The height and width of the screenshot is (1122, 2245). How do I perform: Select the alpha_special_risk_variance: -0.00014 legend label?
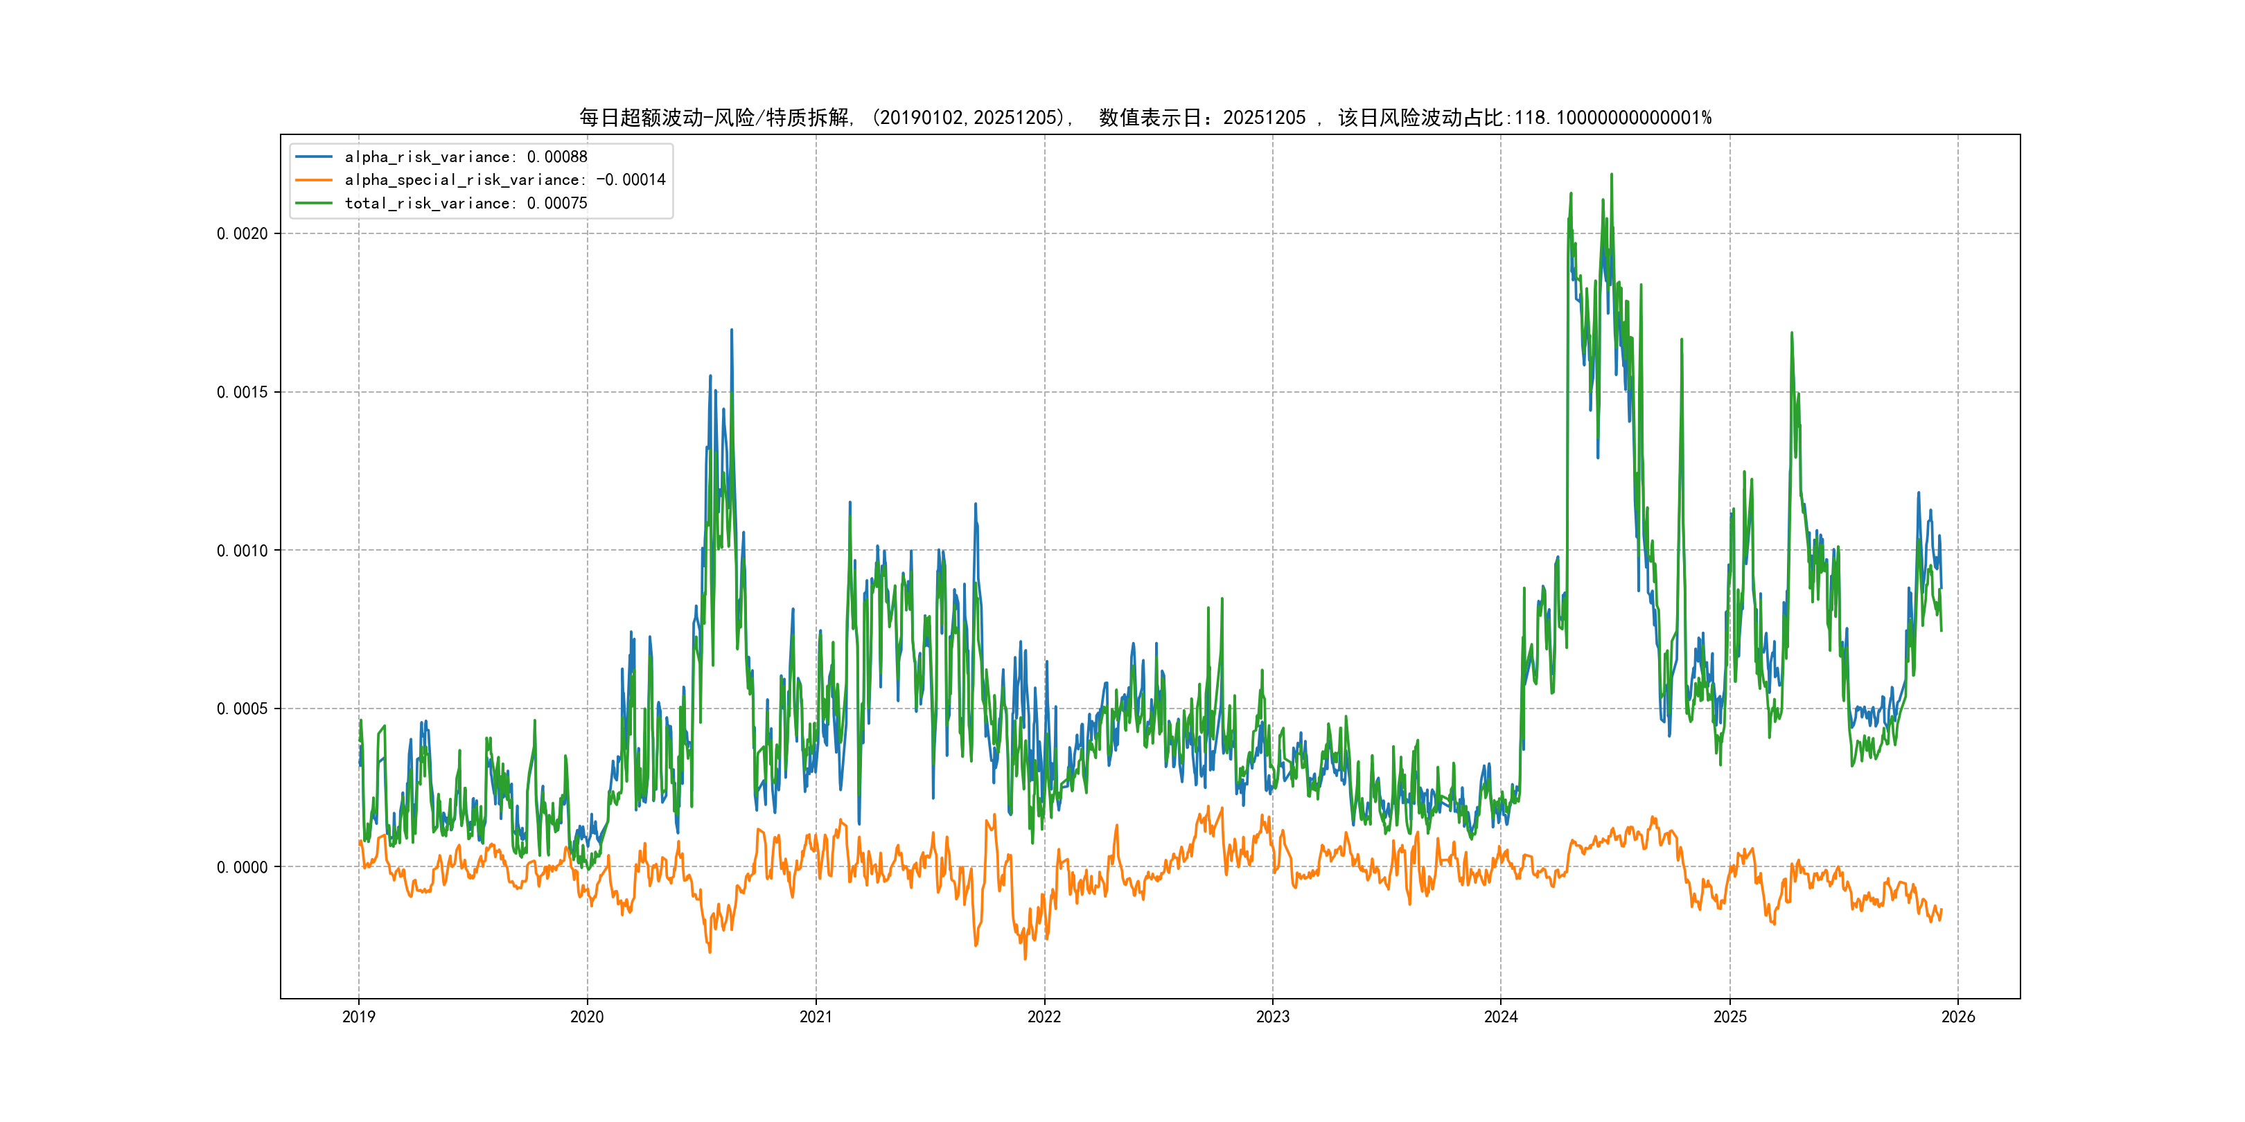pyautogui.click(x=504, y=179)
